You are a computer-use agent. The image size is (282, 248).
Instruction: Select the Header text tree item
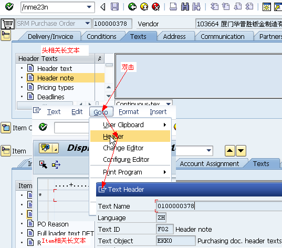click(55, 69)
